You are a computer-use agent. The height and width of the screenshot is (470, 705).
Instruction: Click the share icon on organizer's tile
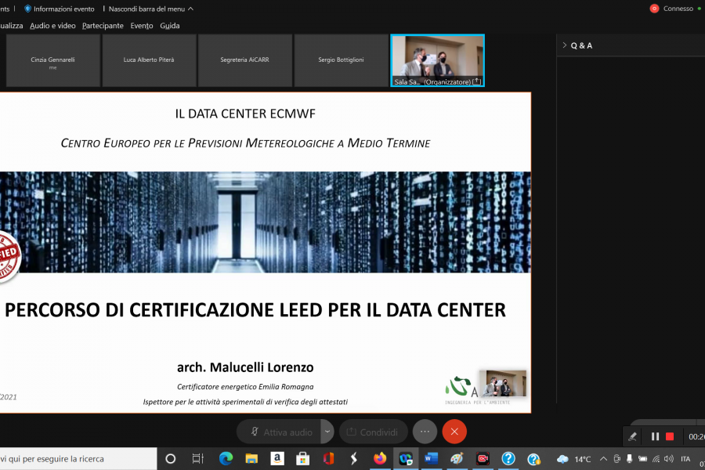point(476,81)
